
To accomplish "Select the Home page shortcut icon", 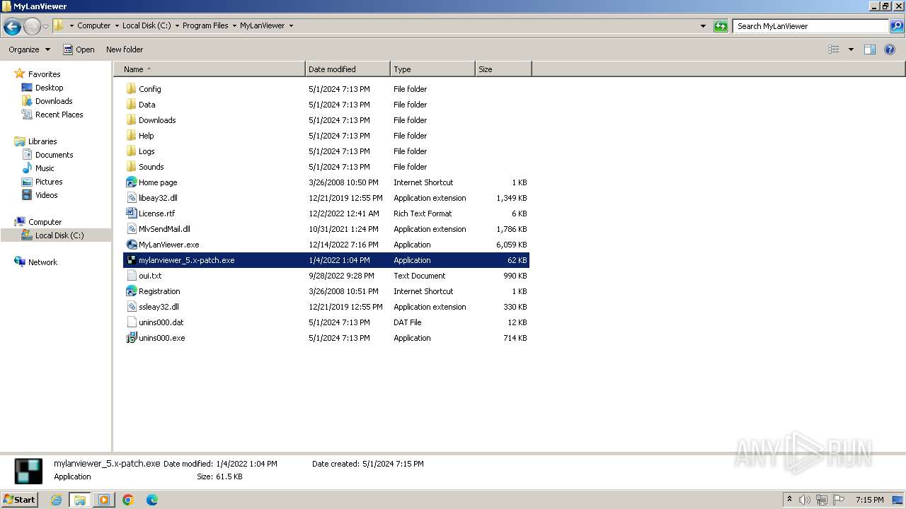I will (131, 182).
